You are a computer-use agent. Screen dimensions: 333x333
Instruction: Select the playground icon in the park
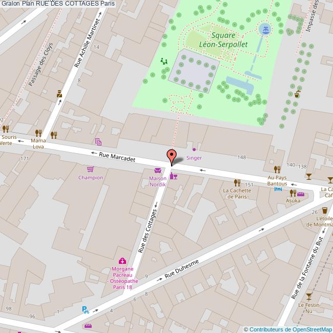coord(164,61)
